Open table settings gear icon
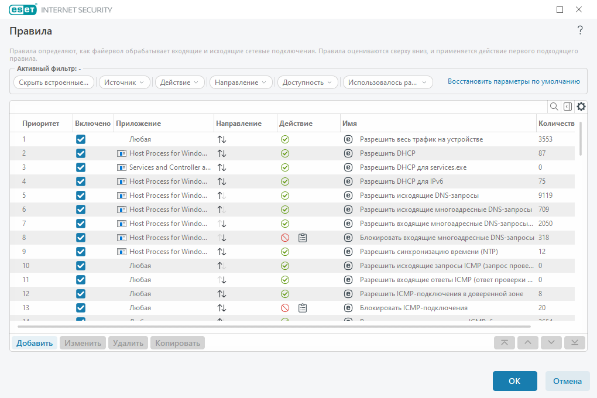 pyautogui.click(x=581, y=107)
